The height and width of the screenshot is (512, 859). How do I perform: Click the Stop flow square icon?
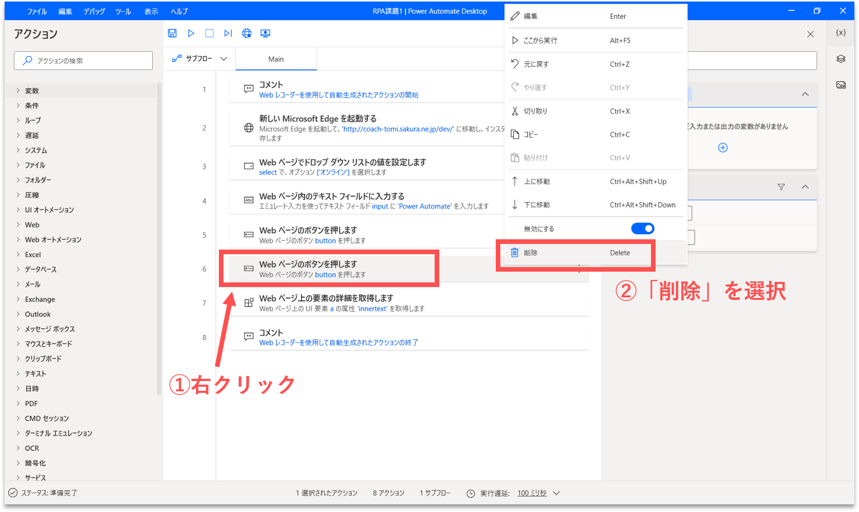209,33
